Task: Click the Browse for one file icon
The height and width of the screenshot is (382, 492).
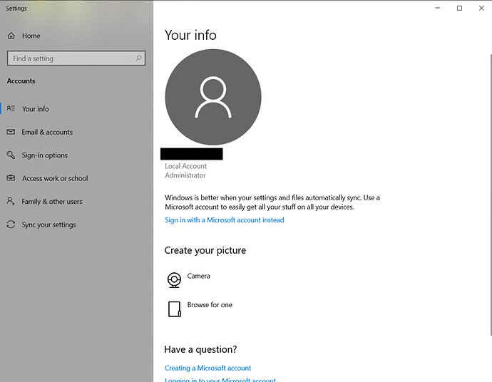Action: point(175,309)
